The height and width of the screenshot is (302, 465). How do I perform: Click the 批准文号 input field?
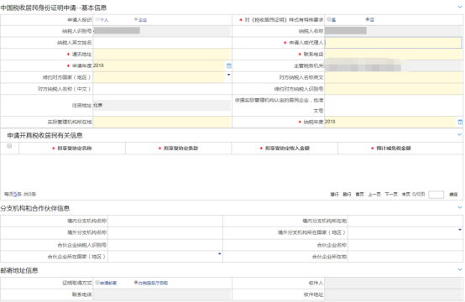point(394,105)
